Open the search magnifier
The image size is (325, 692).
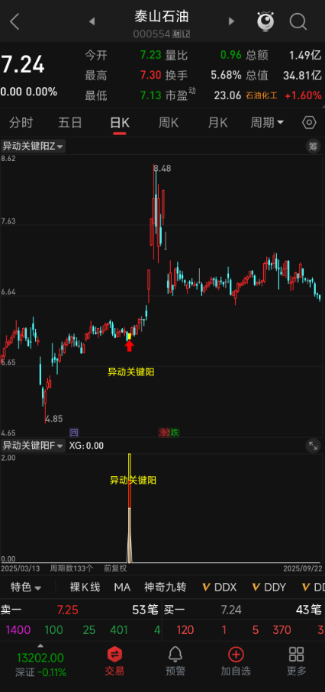298,21
